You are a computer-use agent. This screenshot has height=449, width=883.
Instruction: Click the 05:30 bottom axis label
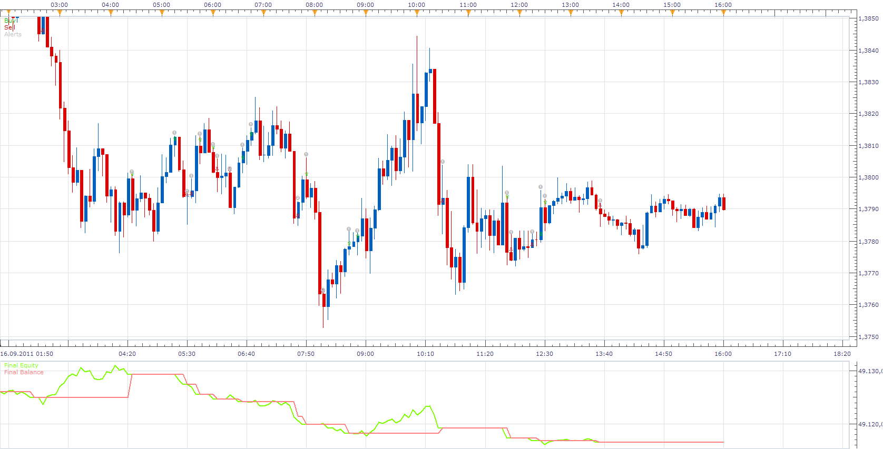pos(187,354)
